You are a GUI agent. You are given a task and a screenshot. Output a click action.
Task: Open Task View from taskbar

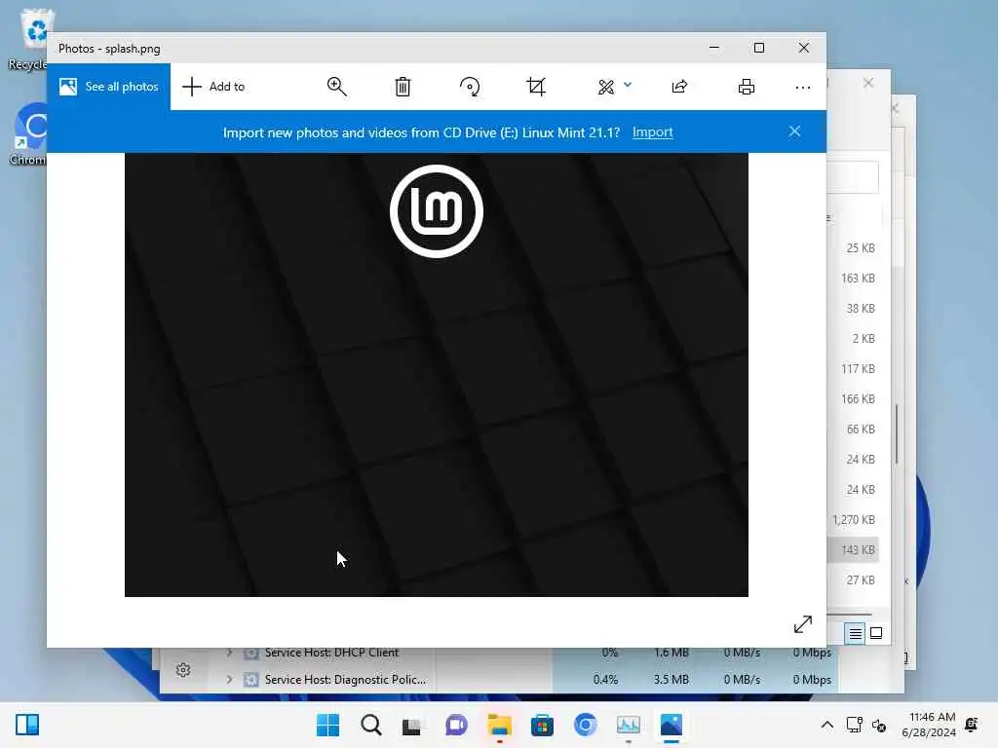(x=412, y=725)
